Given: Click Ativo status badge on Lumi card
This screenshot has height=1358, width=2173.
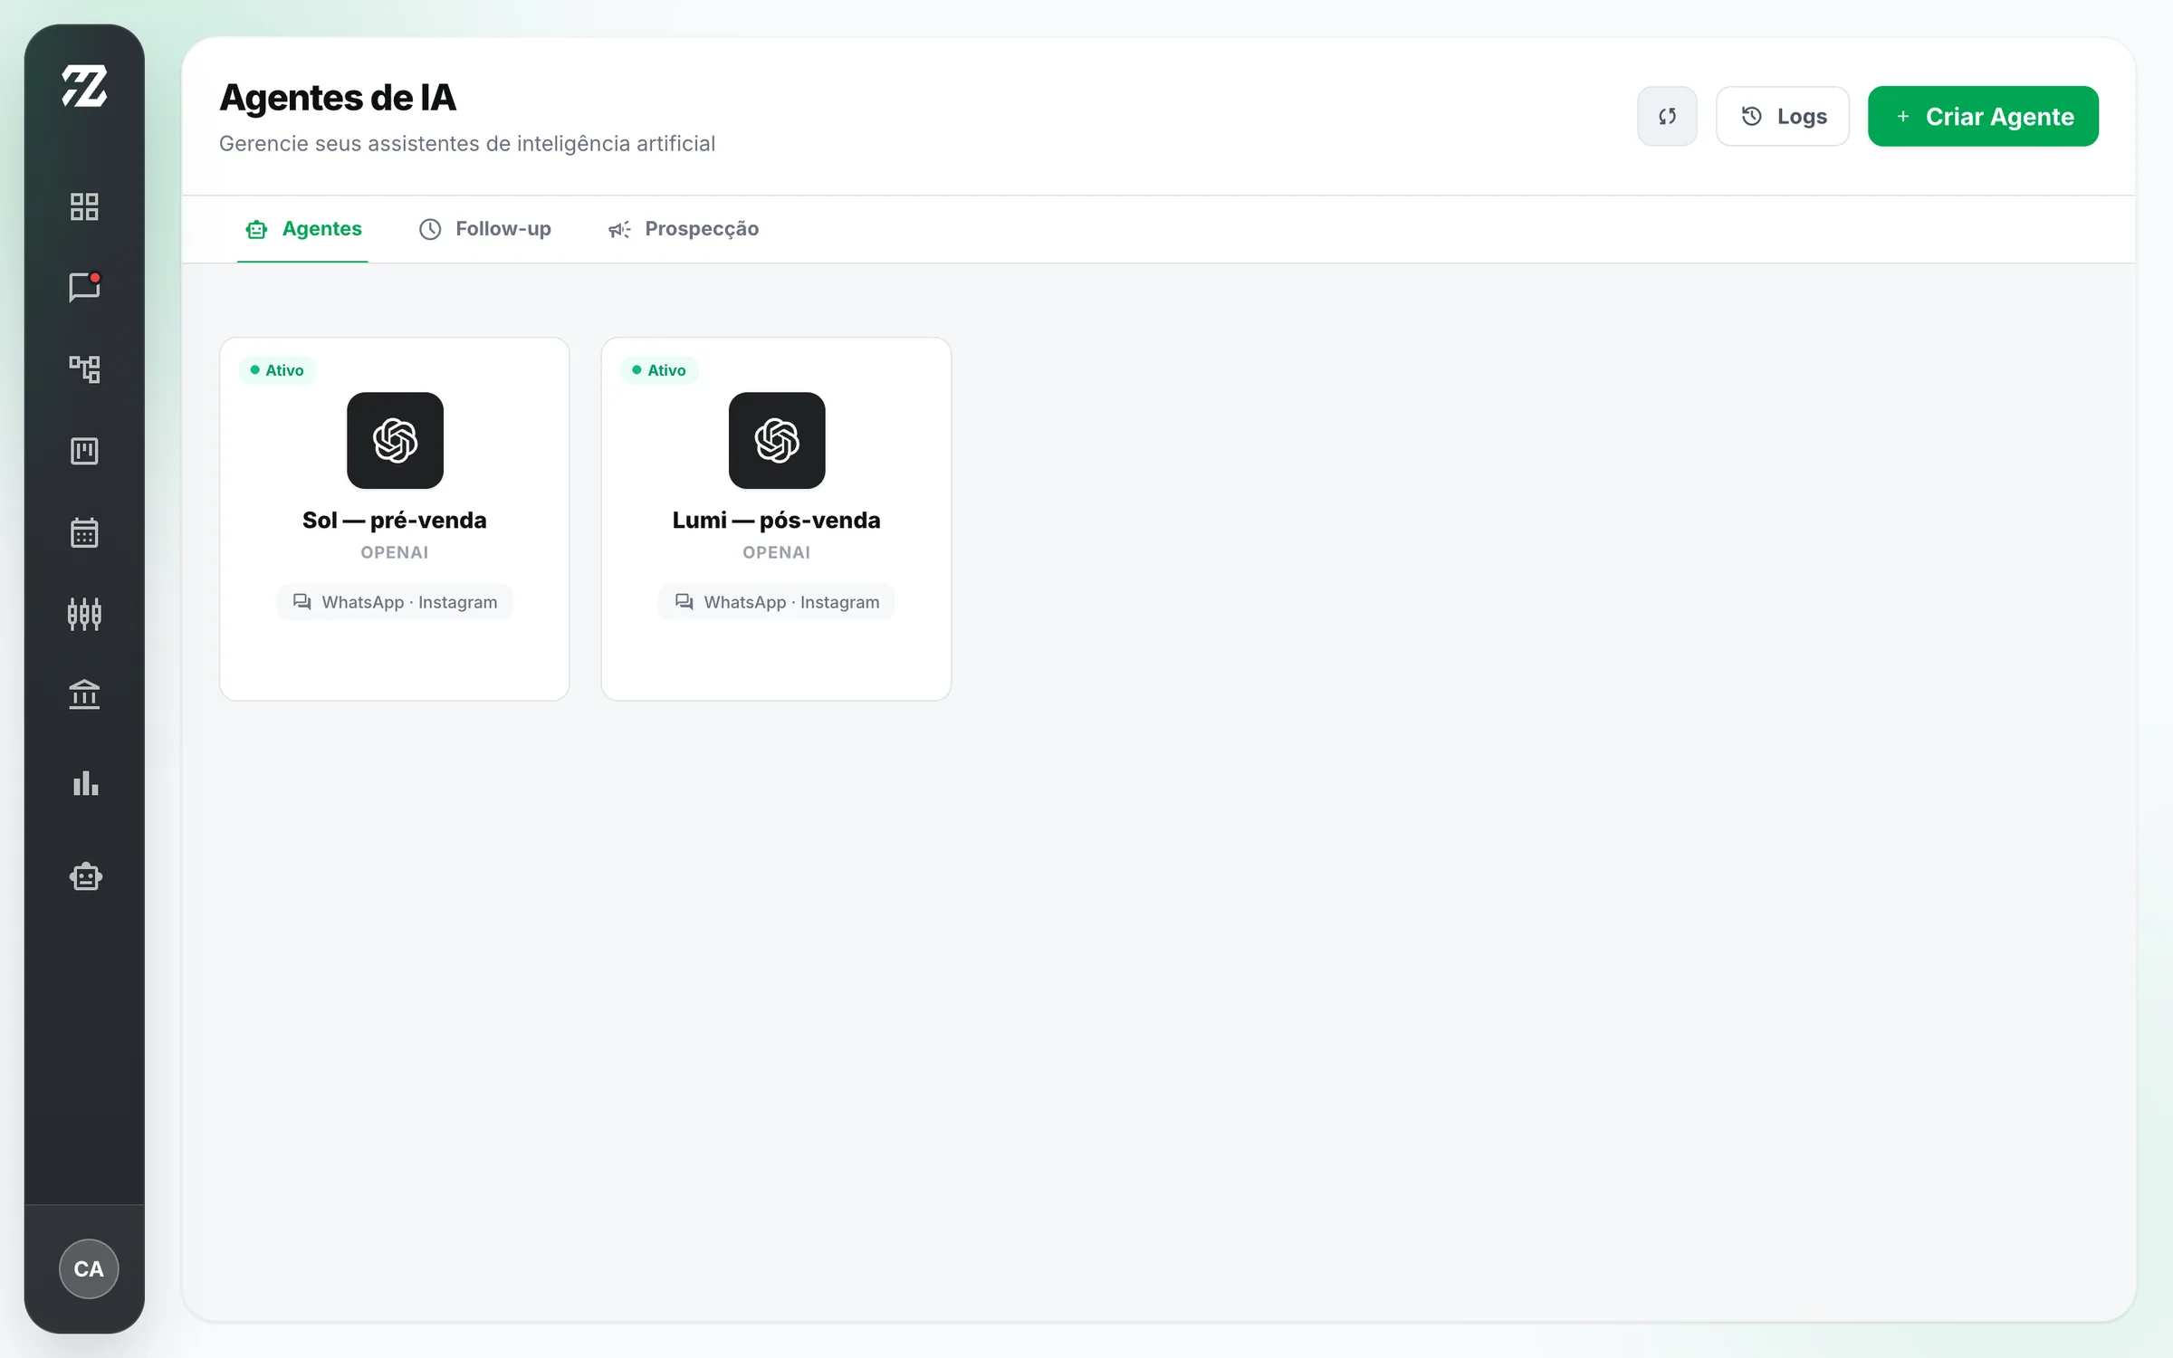Looking at the screenshot, I should pos(659,370).
